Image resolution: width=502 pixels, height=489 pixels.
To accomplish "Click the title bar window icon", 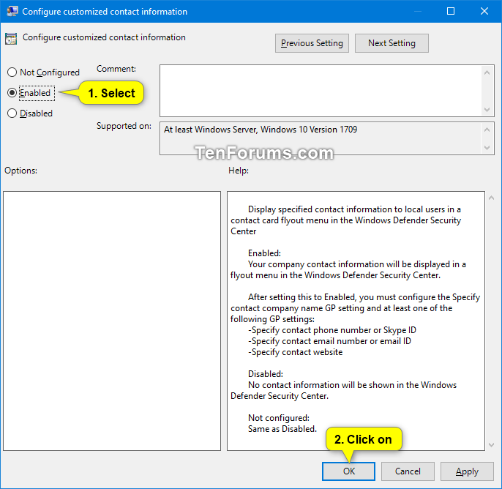I will tap(12, 11).
